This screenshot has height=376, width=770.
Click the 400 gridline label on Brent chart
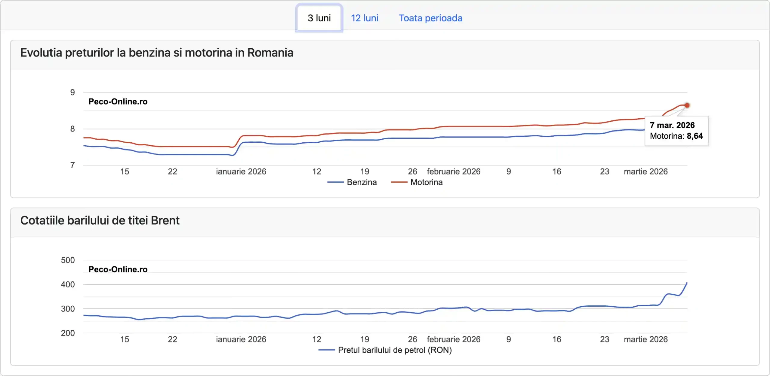[68, 284]
